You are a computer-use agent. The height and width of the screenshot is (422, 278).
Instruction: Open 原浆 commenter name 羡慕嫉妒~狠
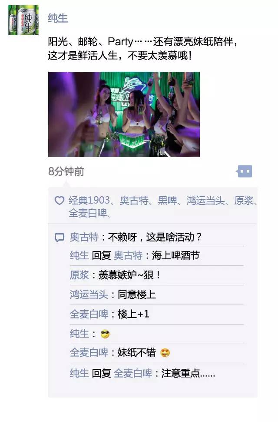tap(79, 275)
